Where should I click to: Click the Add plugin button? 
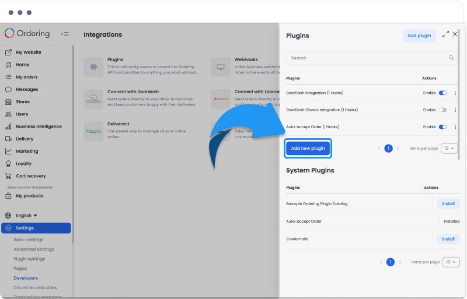pos(419,36)
